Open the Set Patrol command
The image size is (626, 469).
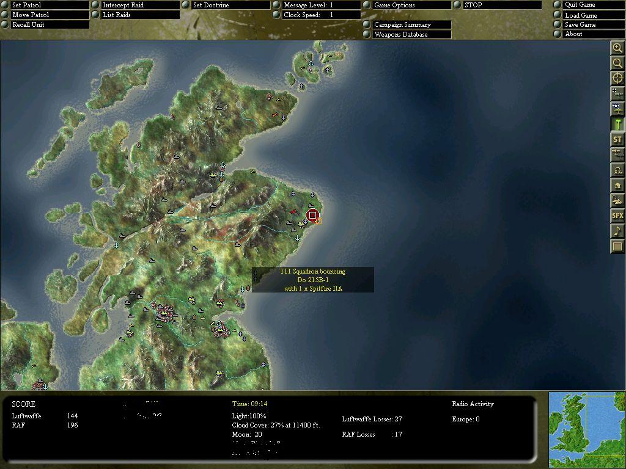click(45, 5)
